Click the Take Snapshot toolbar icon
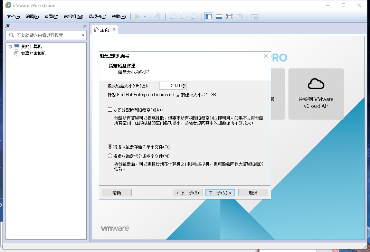The width and height of the screenshot is (370, 252). pos(173,17)
